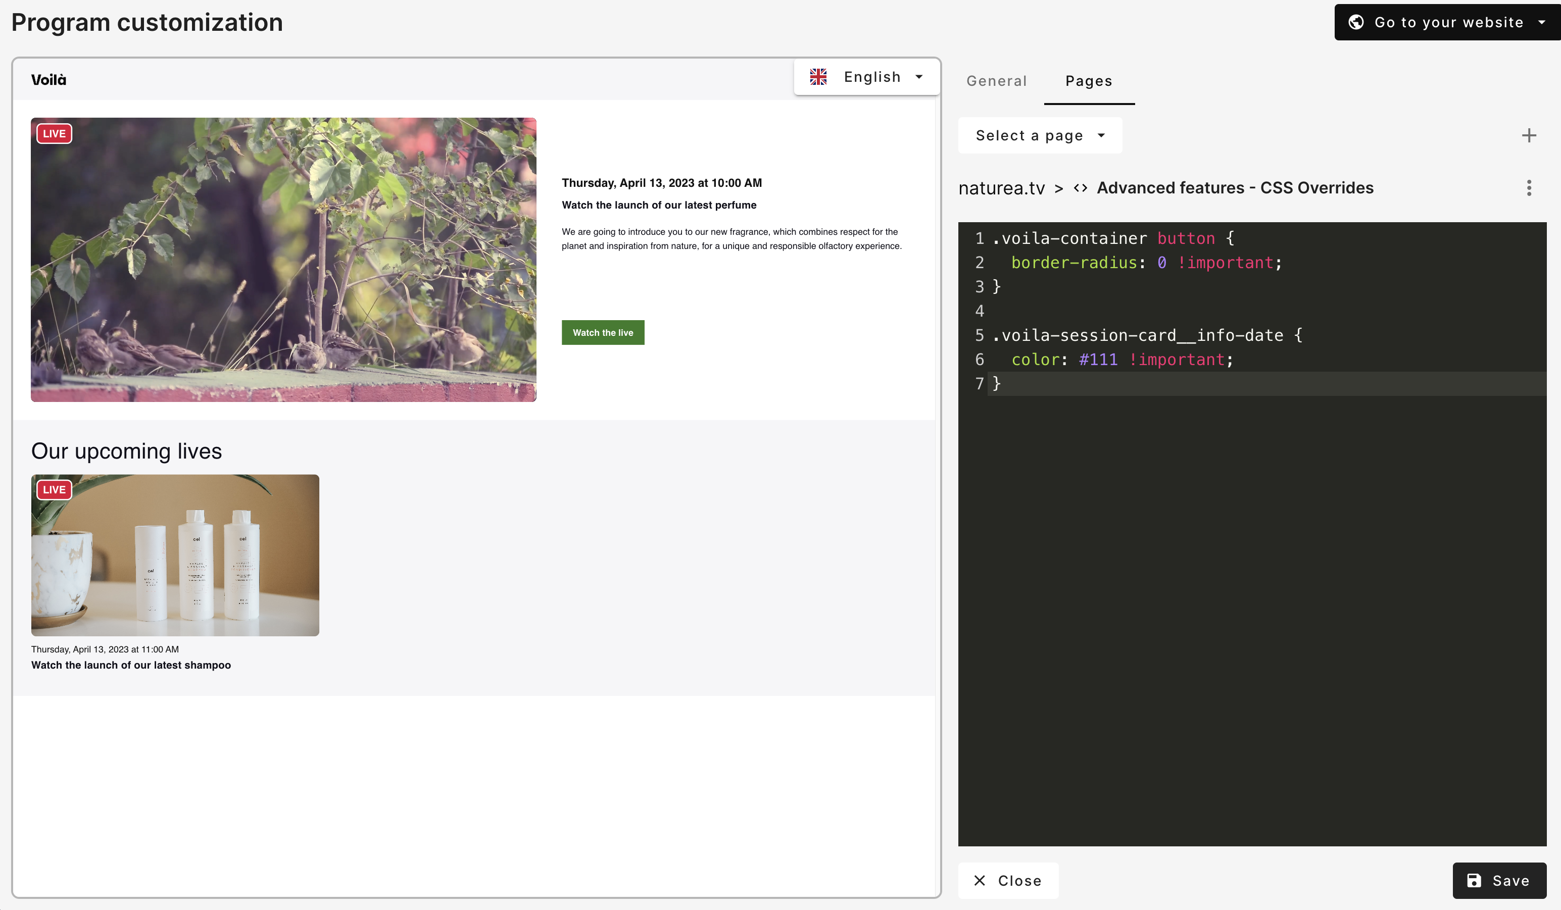Switch to the Pages tab
Screen dimensions: 1561x910
(1089, 79)
